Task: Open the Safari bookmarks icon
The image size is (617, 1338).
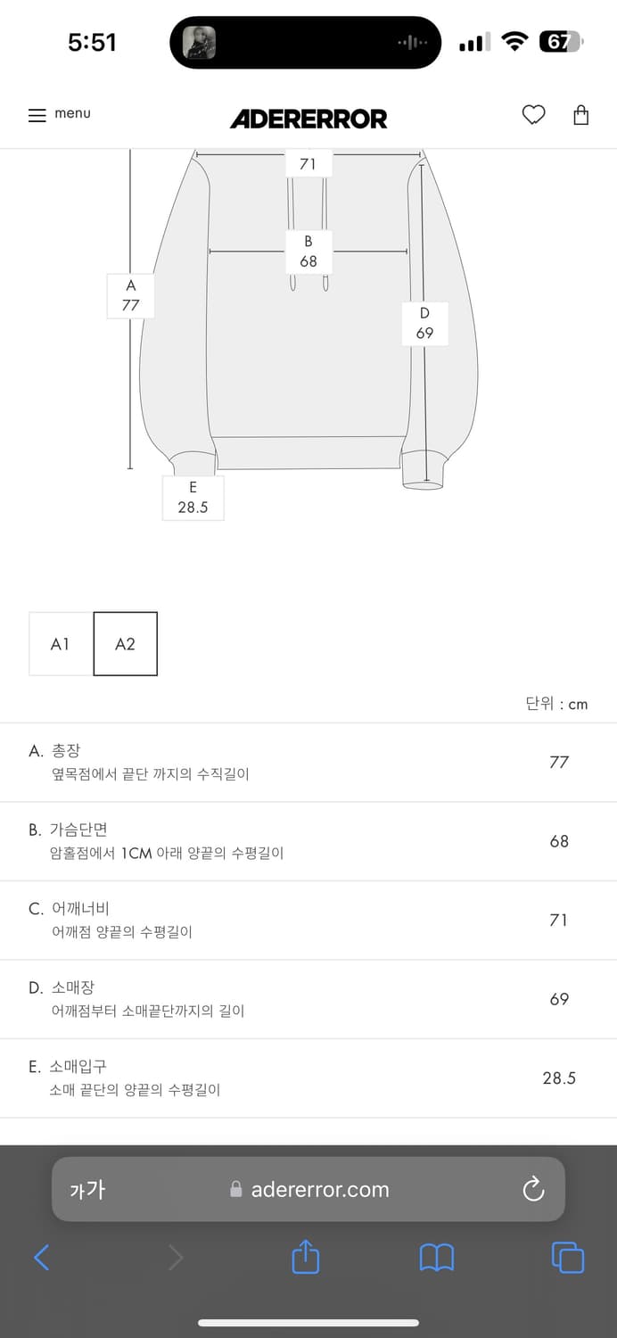Action: [437, 1258]
